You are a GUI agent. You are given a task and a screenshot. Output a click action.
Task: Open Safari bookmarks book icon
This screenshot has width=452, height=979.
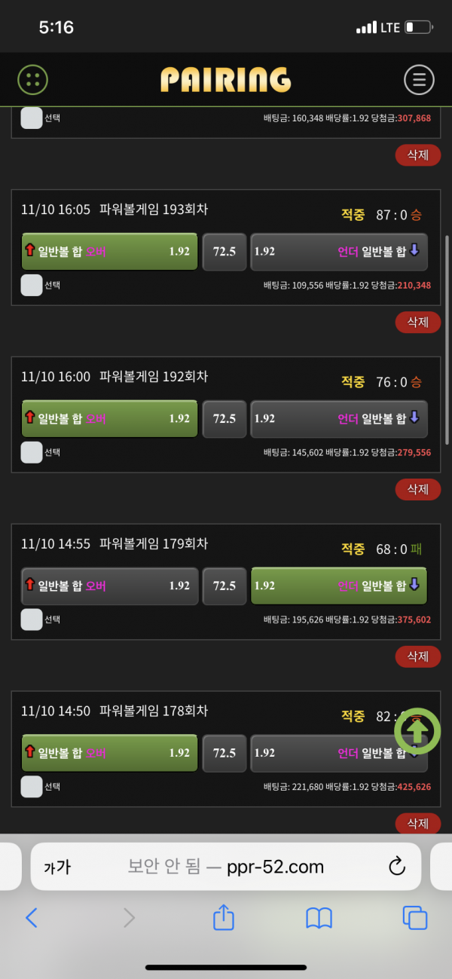[319, 917]
